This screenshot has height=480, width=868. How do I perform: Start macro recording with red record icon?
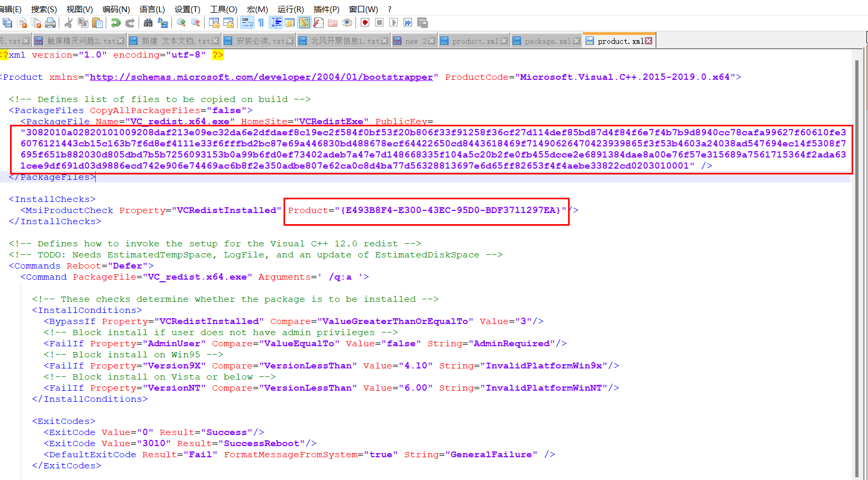tap(365, 22)
